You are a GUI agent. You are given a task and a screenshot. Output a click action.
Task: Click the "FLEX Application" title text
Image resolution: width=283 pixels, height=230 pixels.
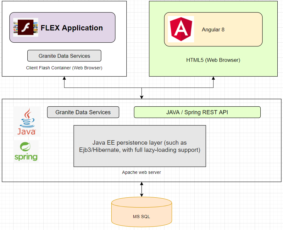(72, 28)
